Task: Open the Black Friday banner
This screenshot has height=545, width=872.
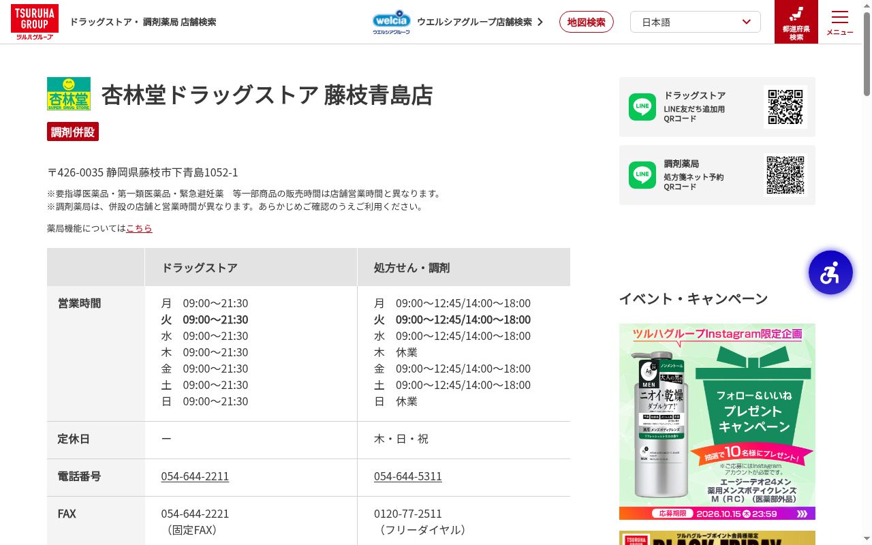Action: coord(717,538)
